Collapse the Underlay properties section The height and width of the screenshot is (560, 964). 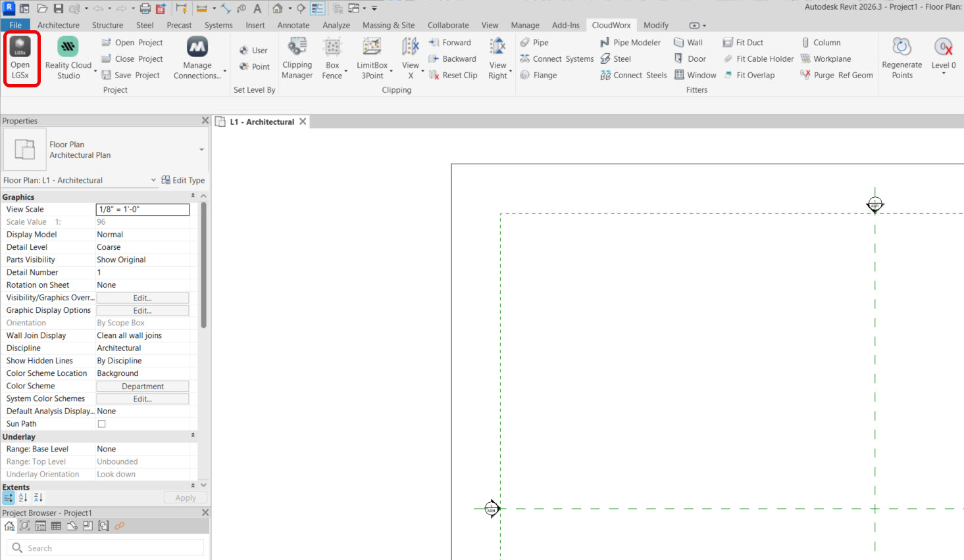pyautogui.click(x=193, y=436)
